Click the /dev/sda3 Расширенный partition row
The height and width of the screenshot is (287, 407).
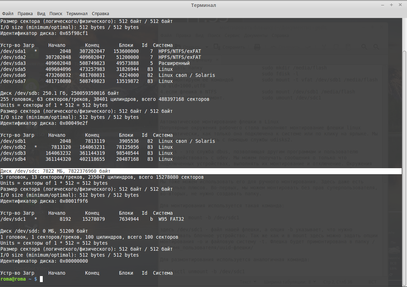pos(95,63)
